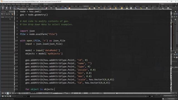178x100 pixels.
Task: Switch to the Vellum shelf tab
Action: [105, 6]
